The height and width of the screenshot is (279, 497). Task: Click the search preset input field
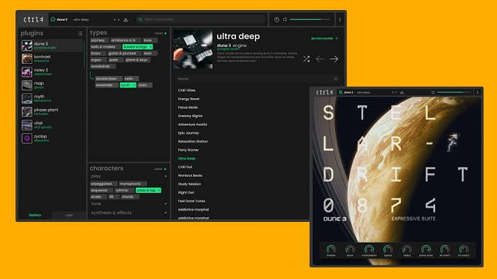point(201,19)
